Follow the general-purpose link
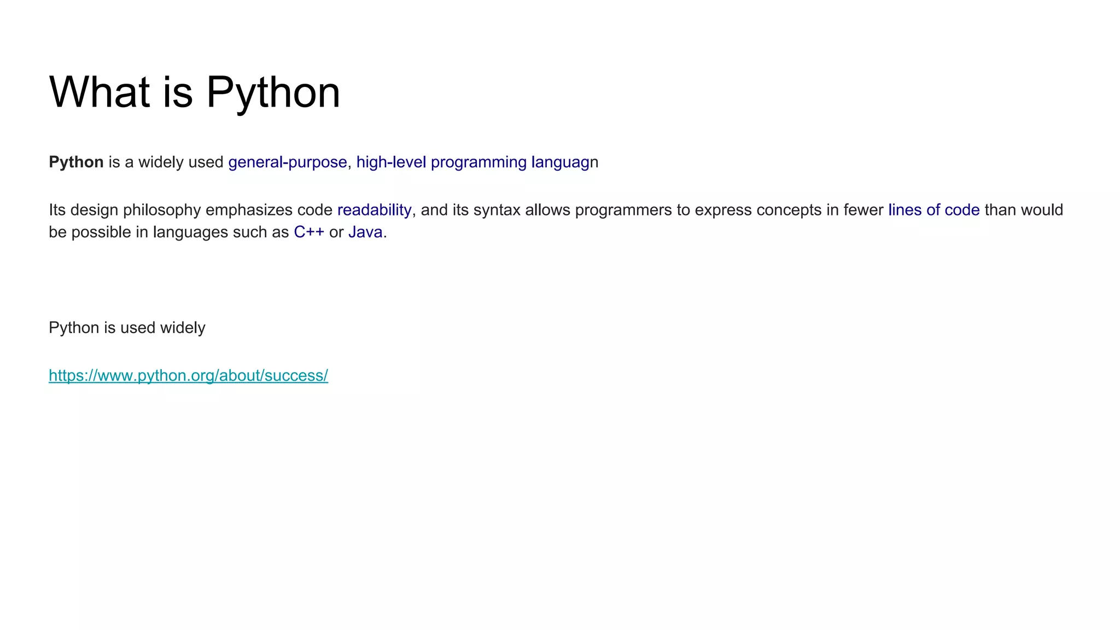 288,162
